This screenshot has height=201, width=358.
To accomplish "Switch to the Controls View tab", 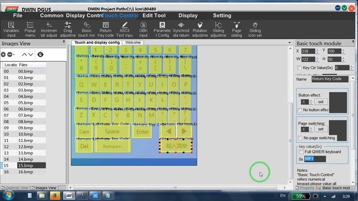I will 15,188.
